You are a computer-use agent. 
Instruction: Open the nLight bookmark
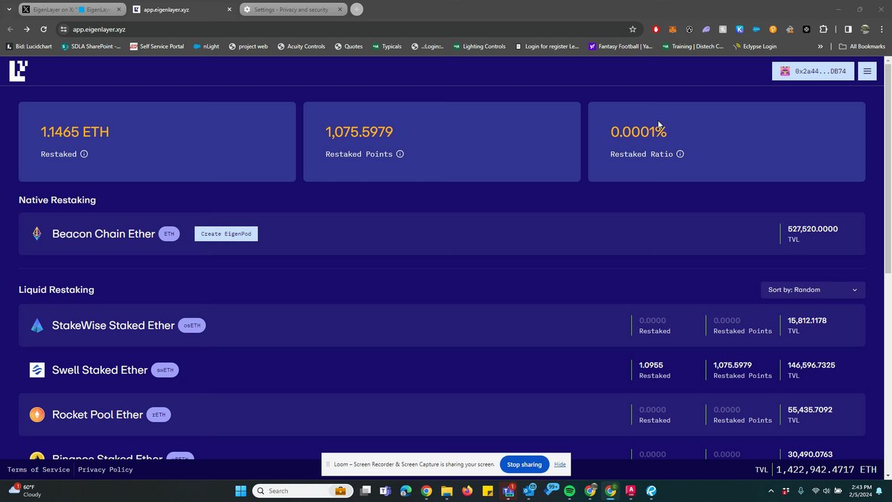(206, 47)
